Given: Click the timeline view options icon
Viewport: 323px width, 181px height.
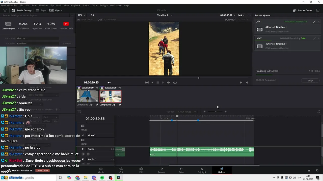Looking at the screenshot, I should tap(79, 112).
